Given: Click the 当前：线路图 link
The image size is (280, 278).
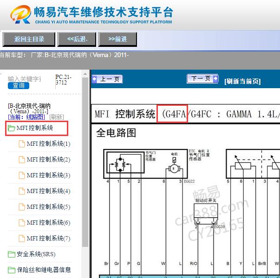Looking at the screenshot, I should click(26, 117).
